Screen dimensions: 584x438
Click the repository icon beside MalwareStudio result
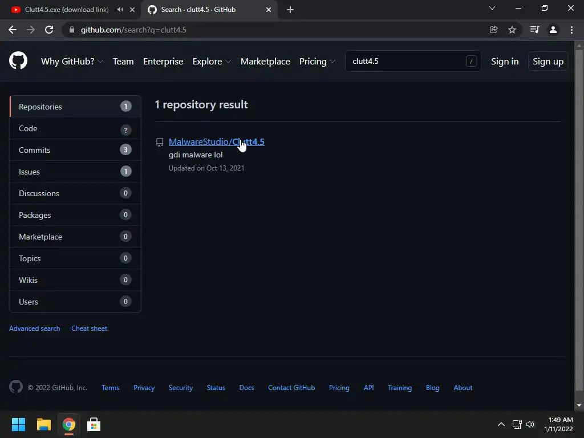point(160,142)
